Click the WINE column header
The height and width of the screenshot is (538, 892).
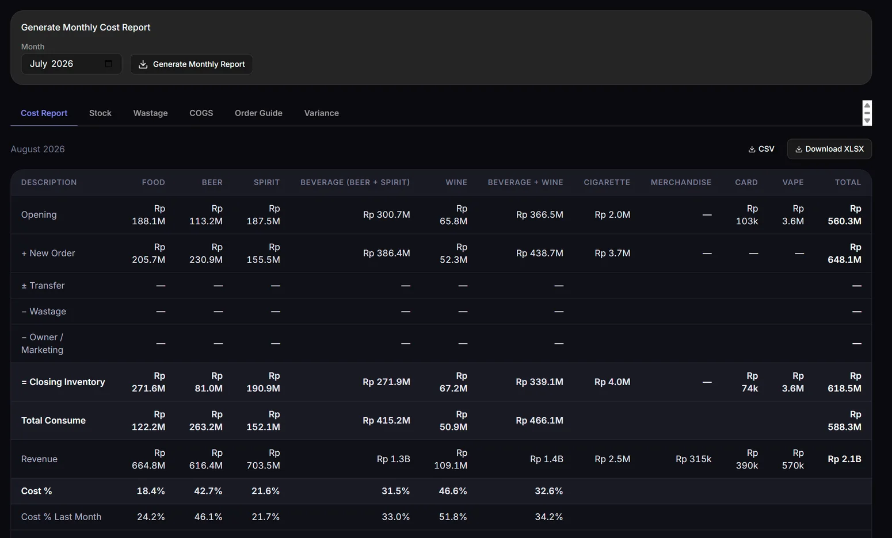pos(456,182)
